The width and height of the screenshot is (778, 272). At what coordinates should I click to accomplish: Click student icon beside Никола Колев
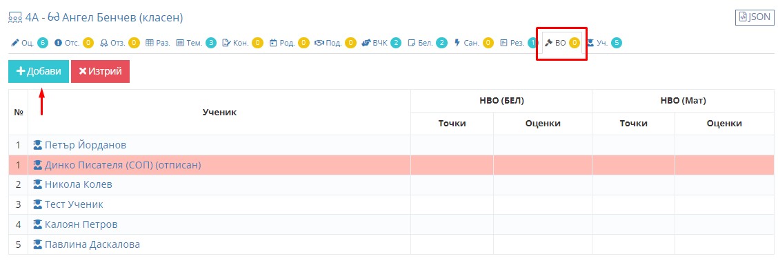[x=38, y=184]
